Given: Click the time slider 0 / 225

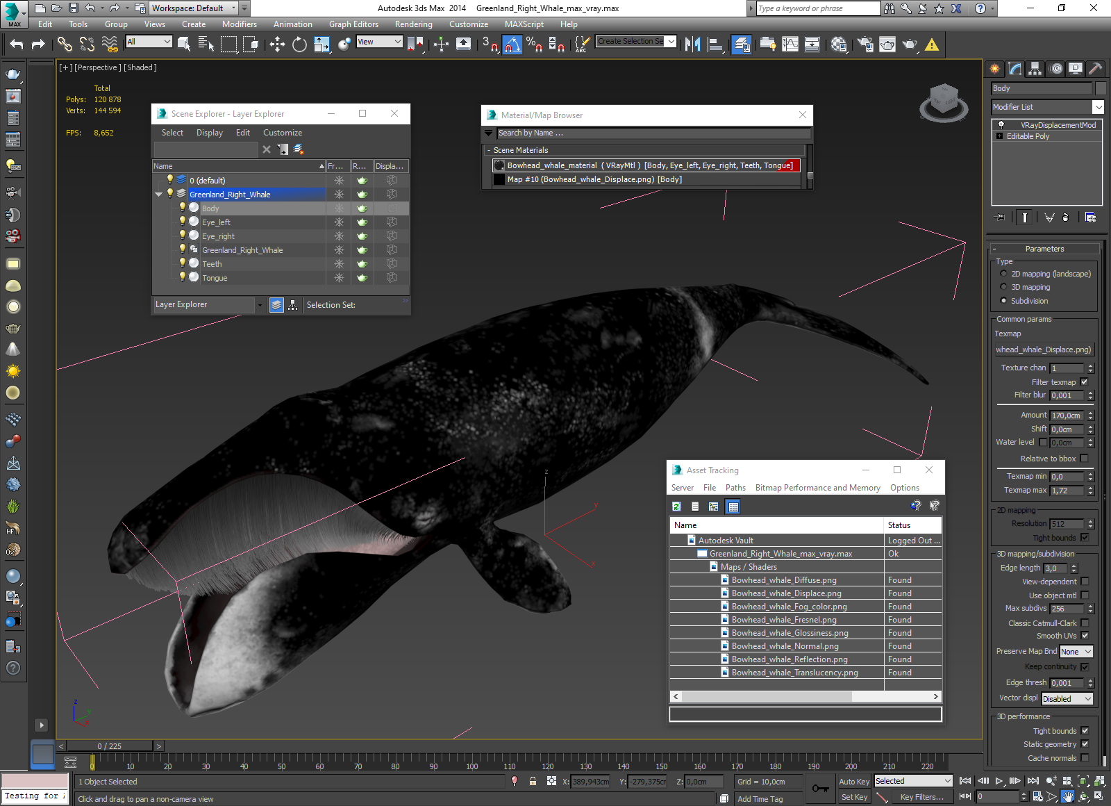Looking at the screenshot, I should (x=110, y=746).
